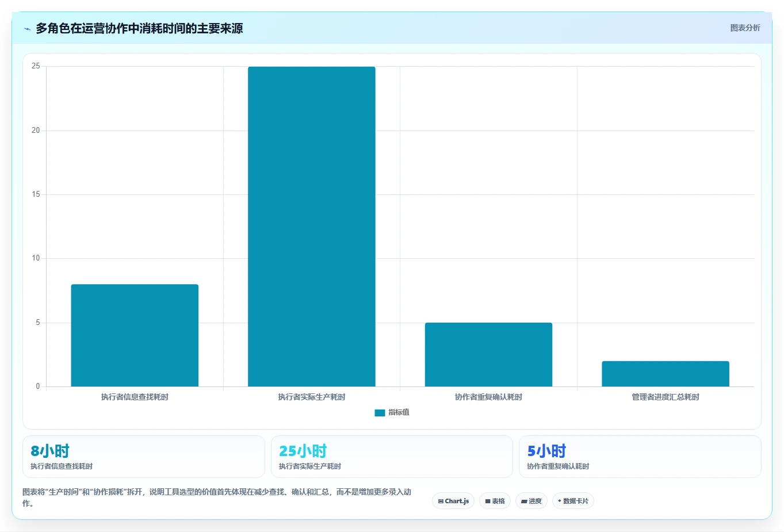
Task: Click the description paragraph starting with 图表将
Action: [x=217, y=497]
